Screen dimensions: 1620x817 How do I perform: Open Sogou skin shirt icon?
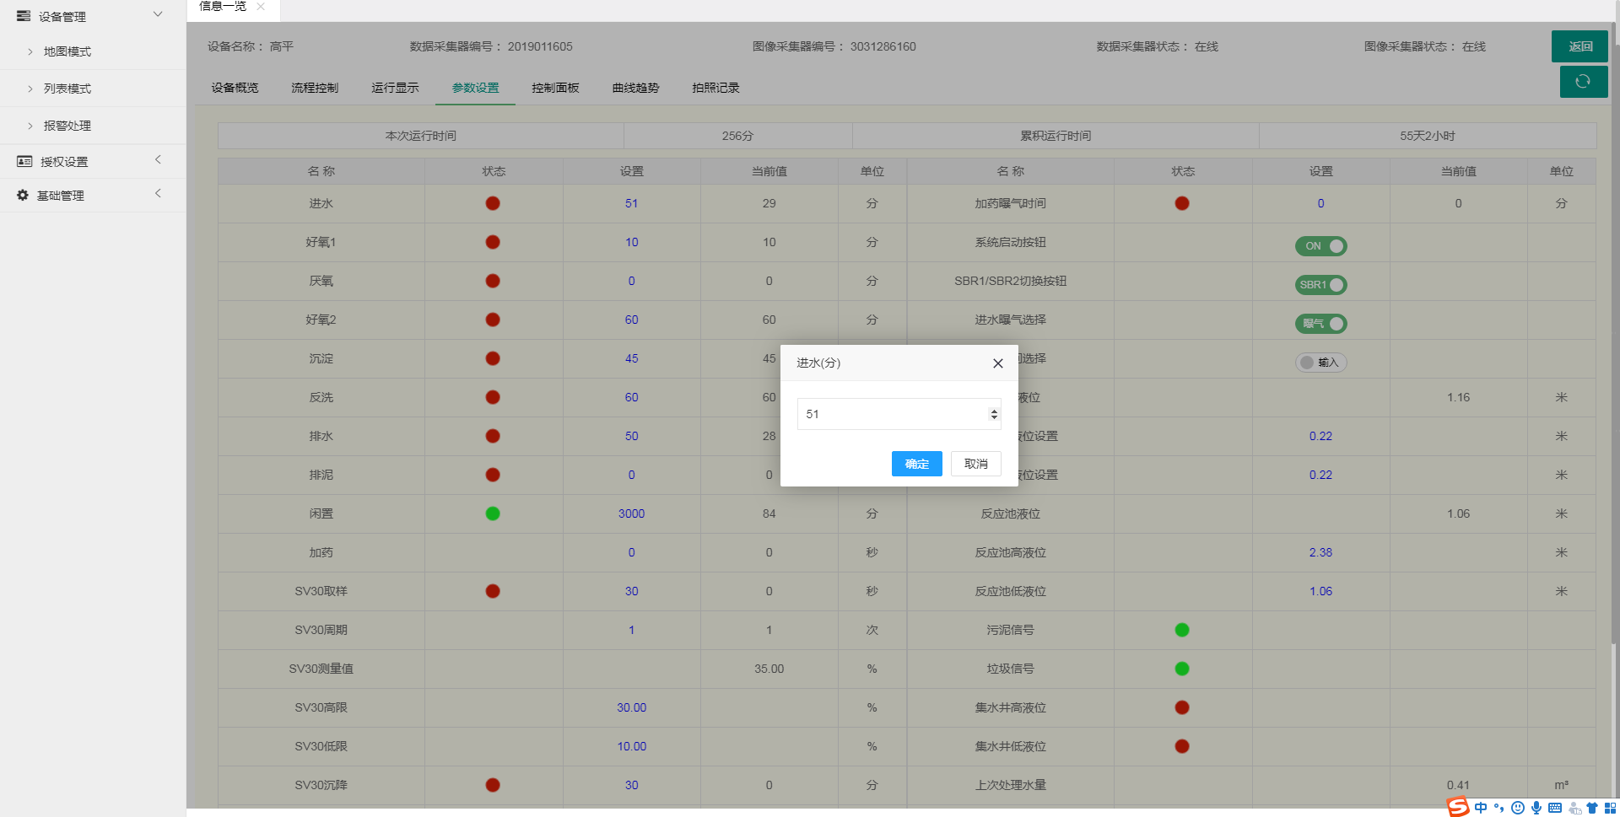pos(1592,808)
